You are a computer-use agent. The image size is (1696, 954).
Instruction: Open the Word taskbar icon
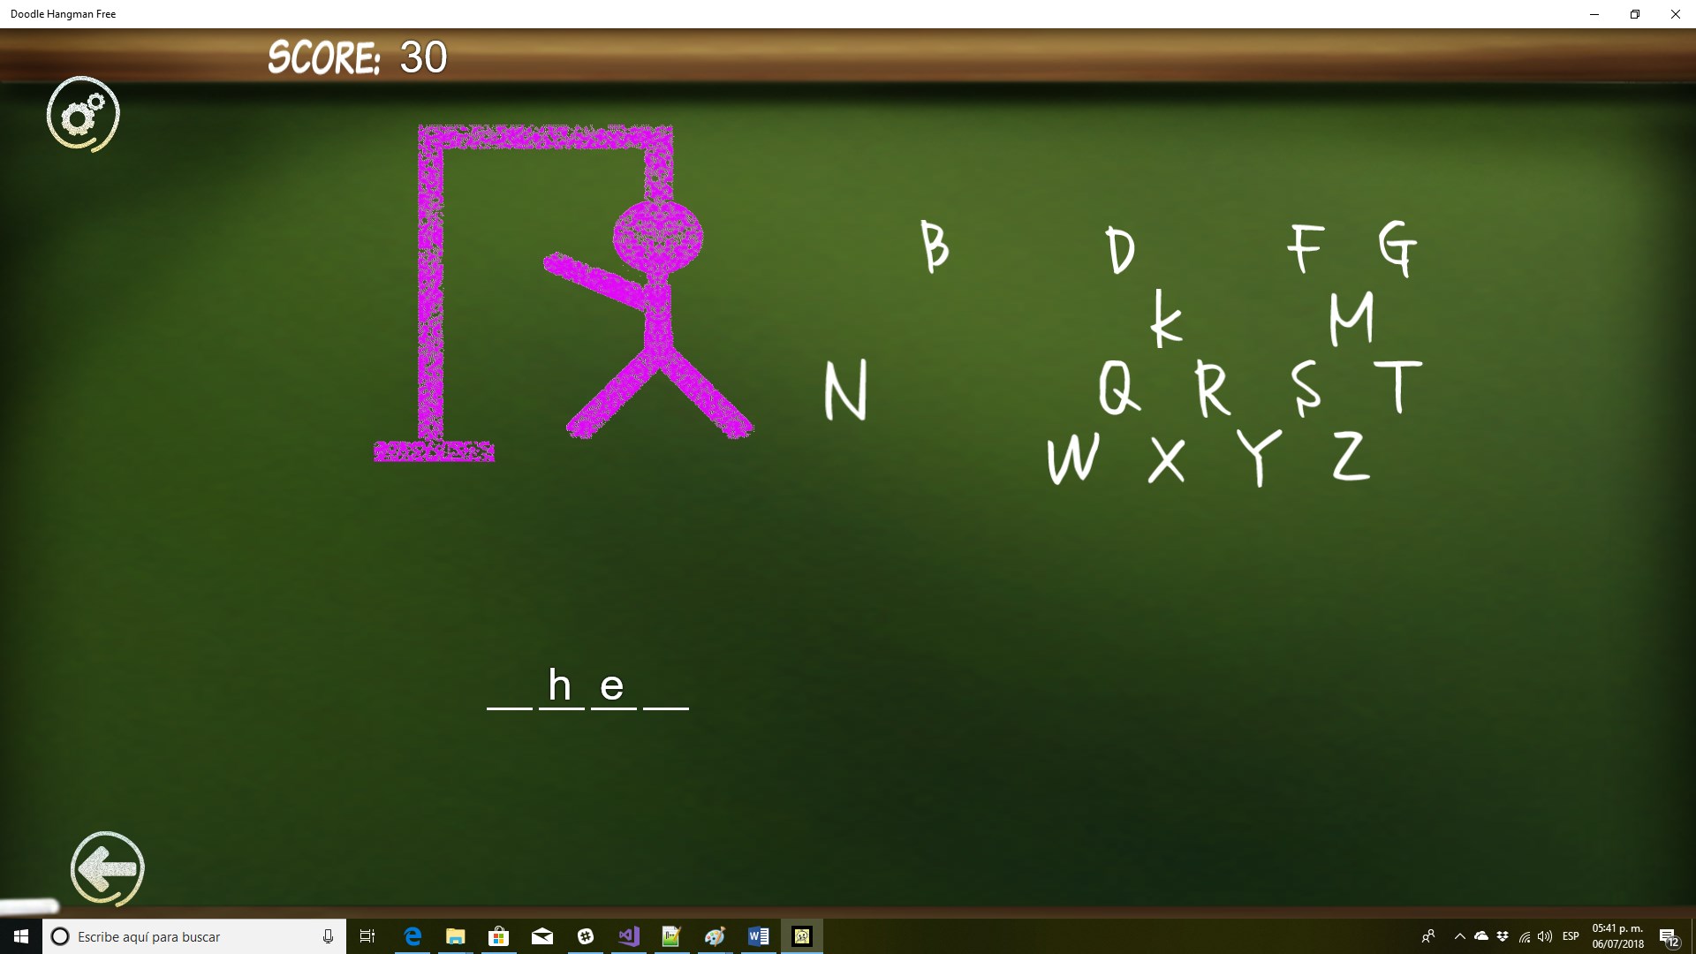tap(758, 936)
